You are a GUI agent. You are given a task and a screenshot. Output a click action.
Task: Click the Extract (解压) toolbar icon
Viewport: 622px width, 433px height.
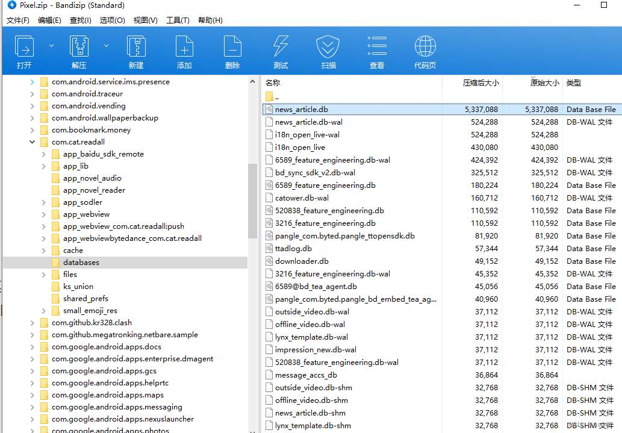(79, 47)
